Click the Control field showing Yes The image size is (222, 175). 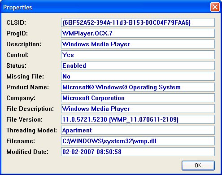[x=138, y=55]
